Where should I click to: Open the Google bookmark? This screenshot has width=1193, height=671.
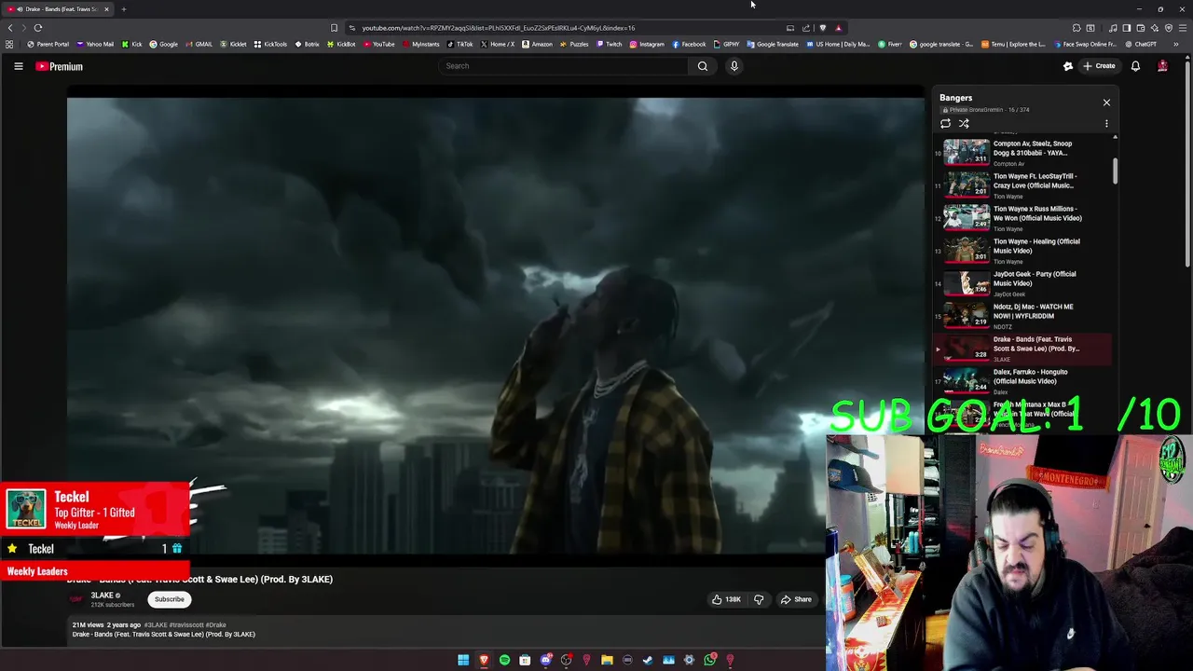(x=164, y=44)
